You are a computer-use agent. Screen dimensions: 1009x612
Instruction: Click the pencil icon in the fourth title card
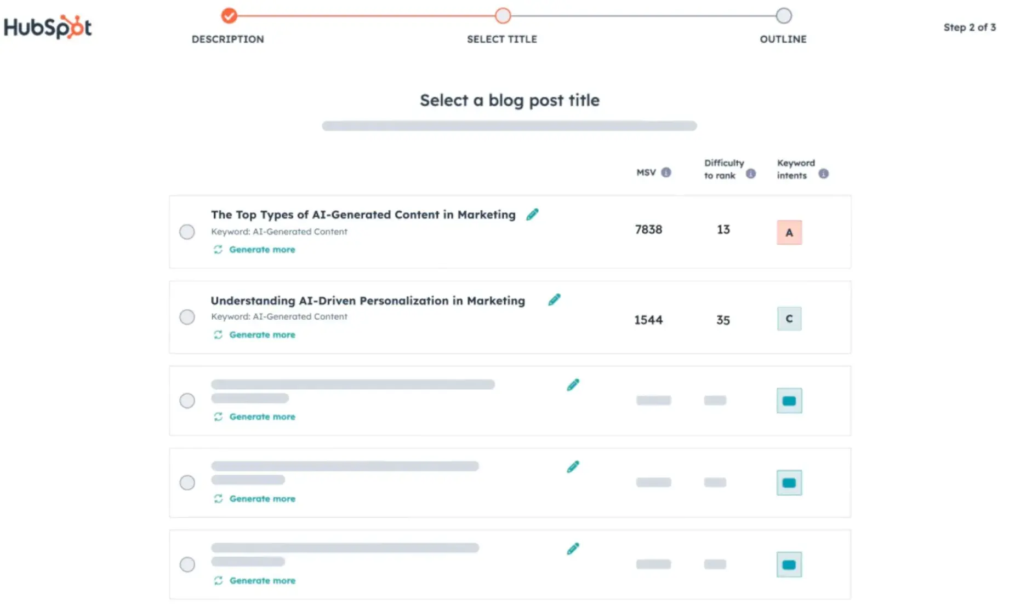pos(573,467)
